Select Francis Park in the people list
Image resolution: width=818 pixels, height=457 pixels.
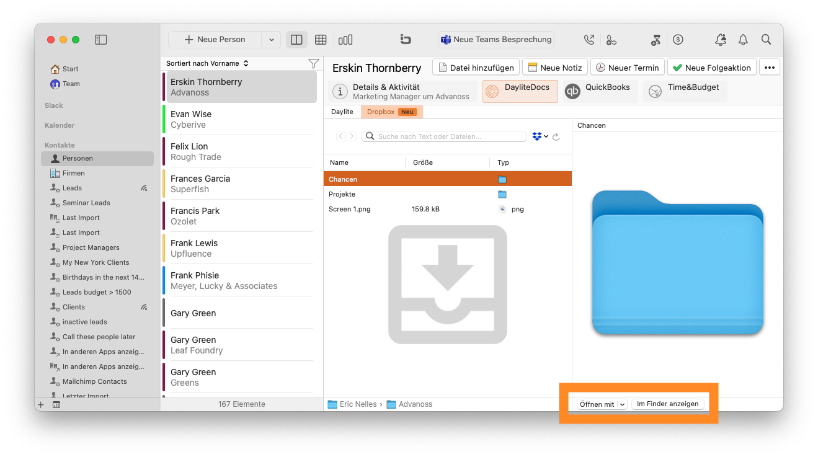[x=238, y=216]
